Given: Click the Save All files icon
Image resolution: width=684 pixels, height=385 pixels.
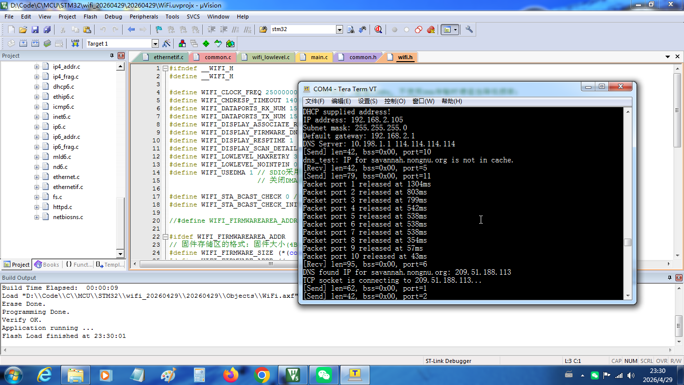Looking at the screenshot, I should tap(47, 30).
